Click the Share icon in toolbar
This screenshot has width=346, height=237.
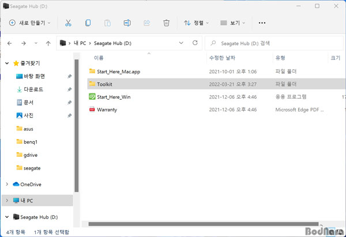146,23
